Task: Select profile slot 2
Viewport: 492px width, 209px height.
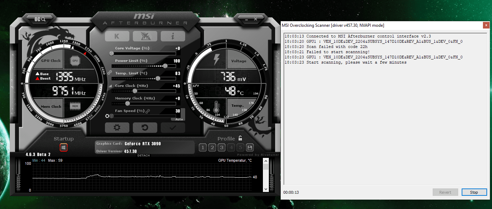Action: coord(212,147)
